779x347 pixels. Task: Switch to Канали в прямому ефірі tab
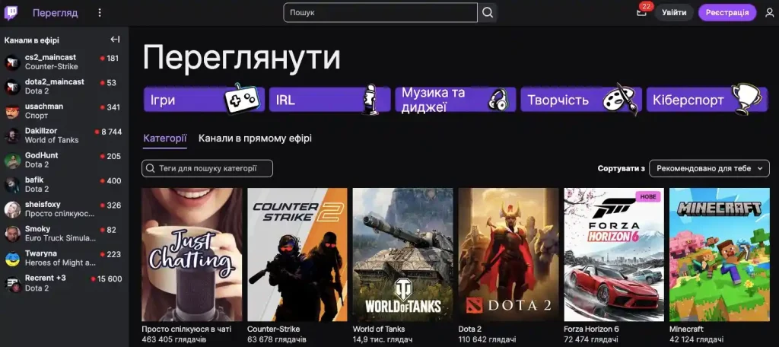pos(255,138)
